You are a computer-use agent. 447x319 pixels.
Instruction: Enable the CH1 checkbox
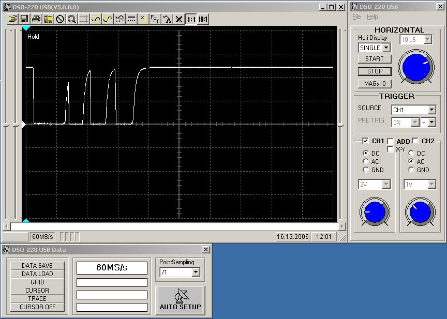coord(365,141)
